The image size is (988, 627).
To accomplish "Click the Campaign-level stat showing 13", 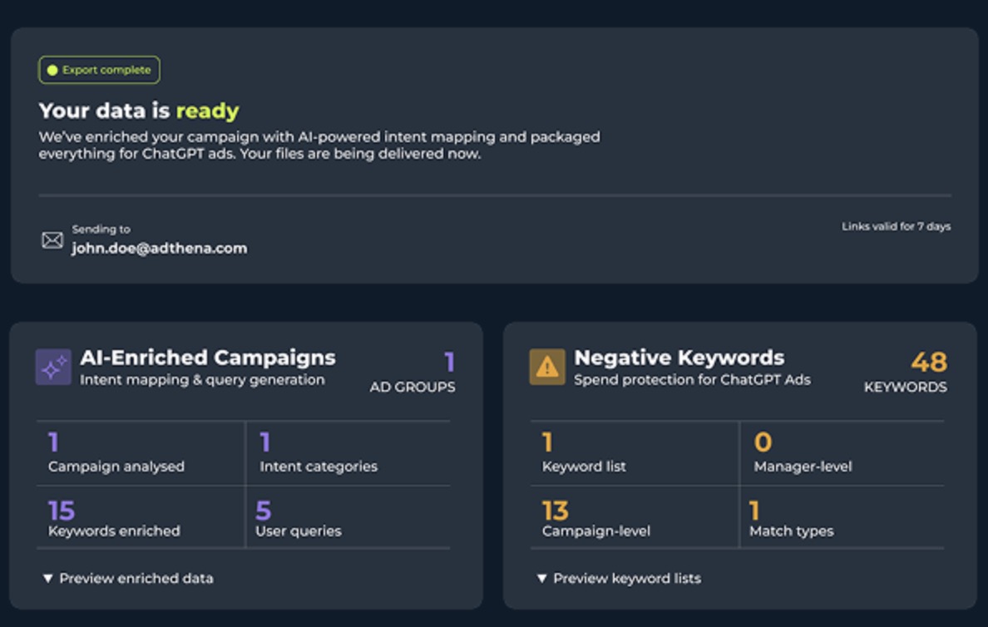I will (635, 517).
